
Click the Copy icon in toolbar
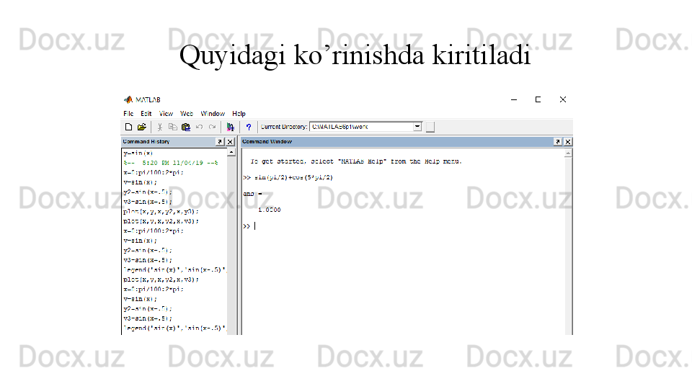click(x=173, y=127)
